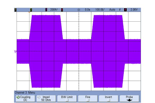The width and height of the screenshot is (155, 103).
Task: Click the channel 3 indicator in status bar
Action: click(47, 10)
